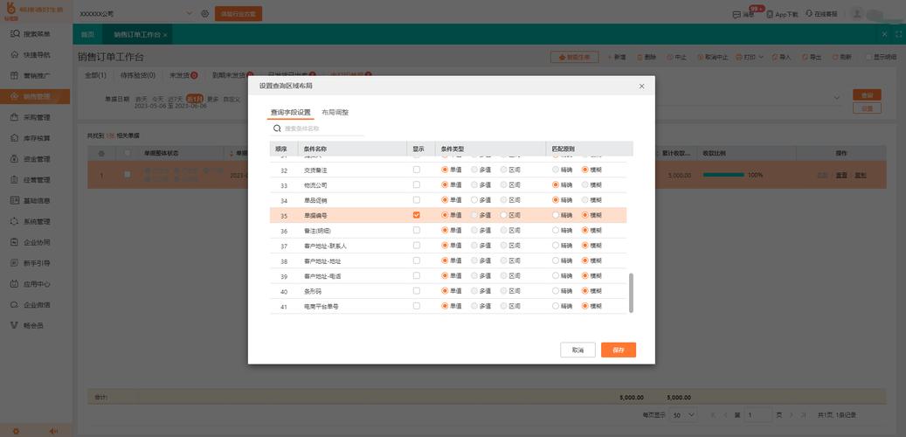Click 体验行业方案 orange button
Viewport: 906px width, 437px height.
[238, 13]
